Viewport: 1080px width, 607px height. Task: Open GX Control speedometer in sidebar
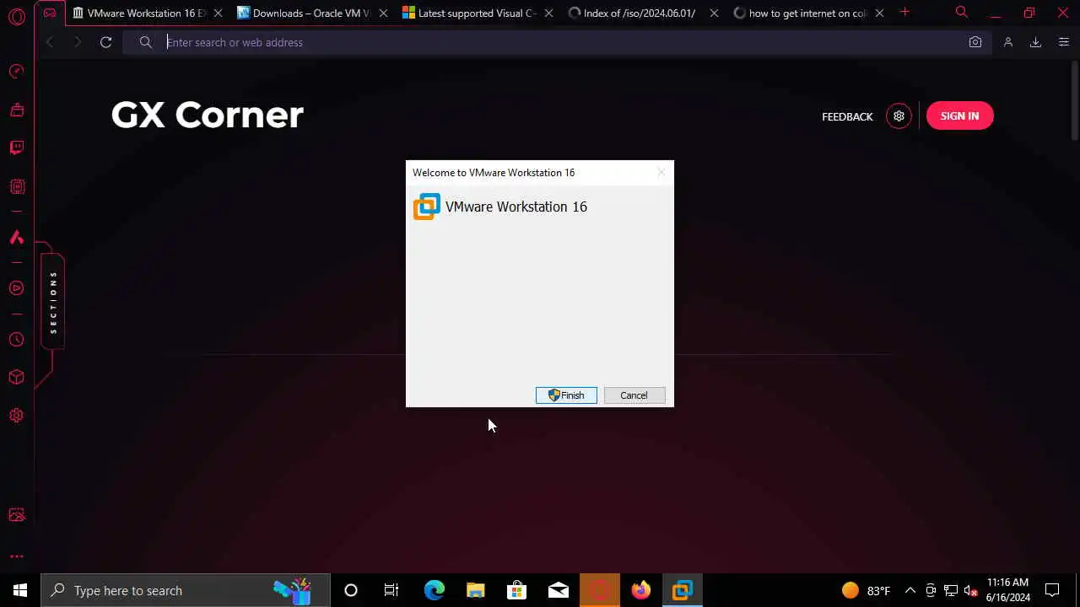point(16,72)
